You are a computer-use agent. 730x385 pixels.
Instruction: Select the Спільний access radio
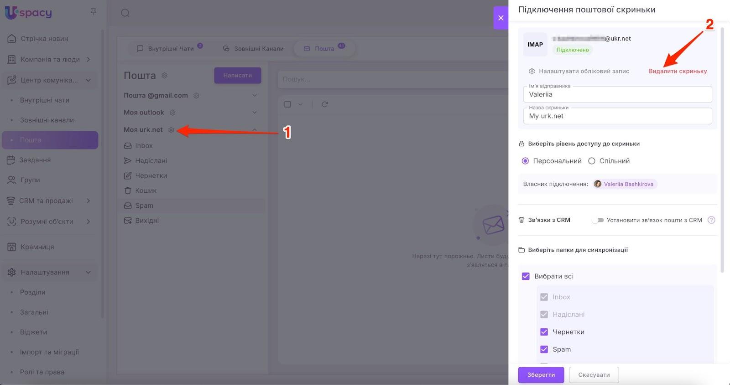(592, 161)
